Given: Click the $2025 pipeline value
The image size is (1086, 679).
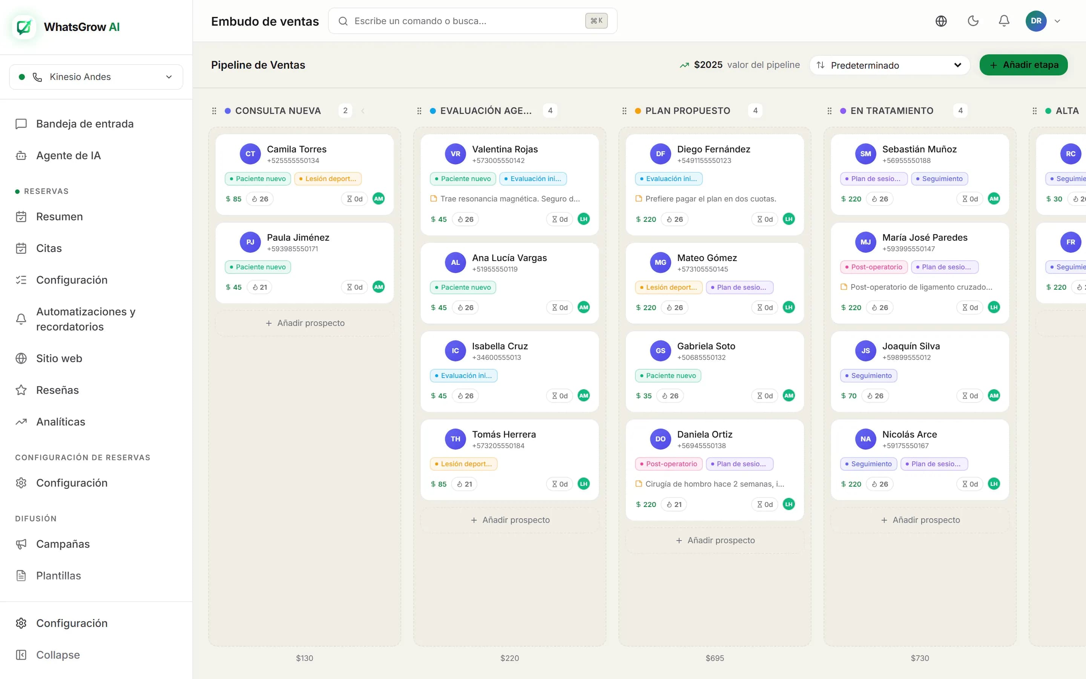Looking at the screenshot, I should click(x=708, y=65).
